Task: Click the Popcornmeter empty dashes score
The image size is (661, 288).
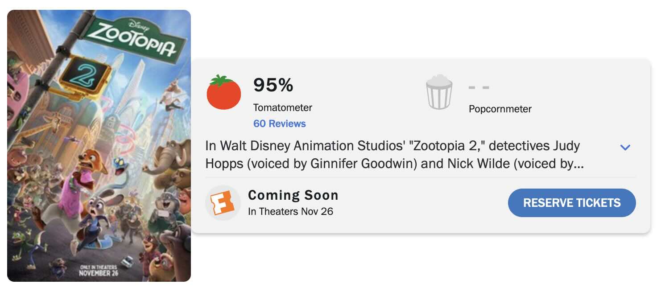Action: click(479, 87)
